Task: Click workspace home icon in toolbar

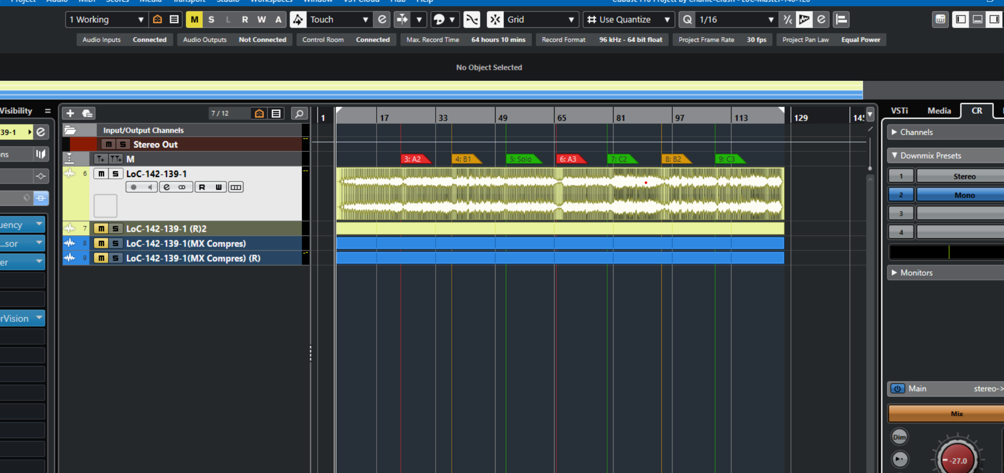Action: click(157, 19)
